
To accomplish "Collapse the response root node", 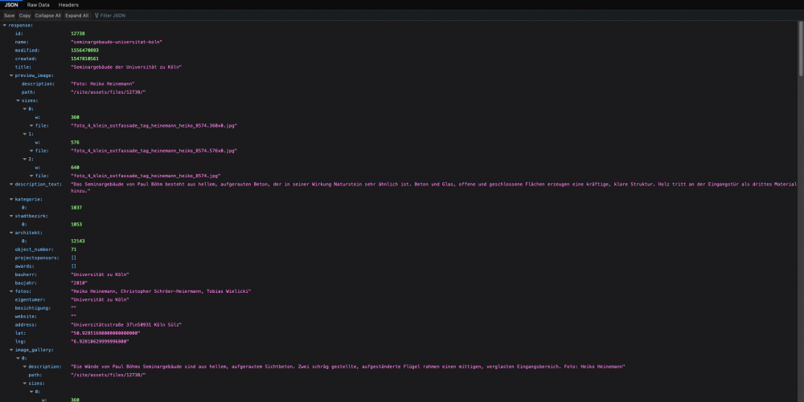I will (x=5, y=25).
